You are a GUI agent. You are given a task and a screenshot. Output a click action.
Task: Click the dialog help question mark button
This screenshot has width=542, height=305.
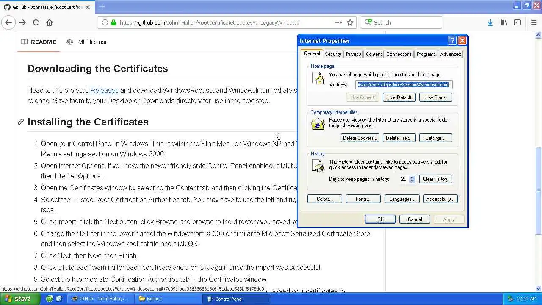pos(452,41)
